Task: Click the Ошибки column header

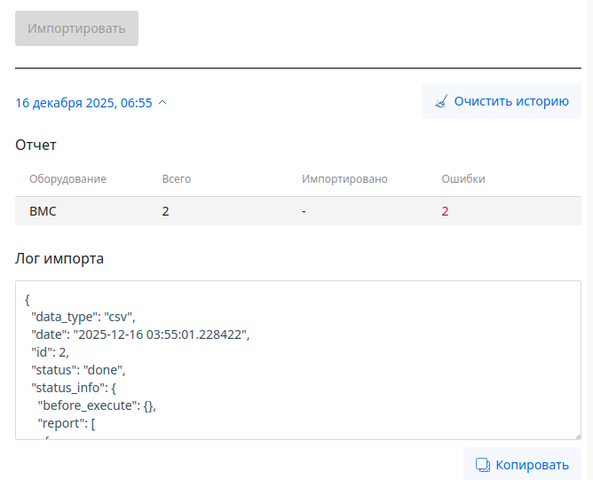Action: [x=463, y=179]
